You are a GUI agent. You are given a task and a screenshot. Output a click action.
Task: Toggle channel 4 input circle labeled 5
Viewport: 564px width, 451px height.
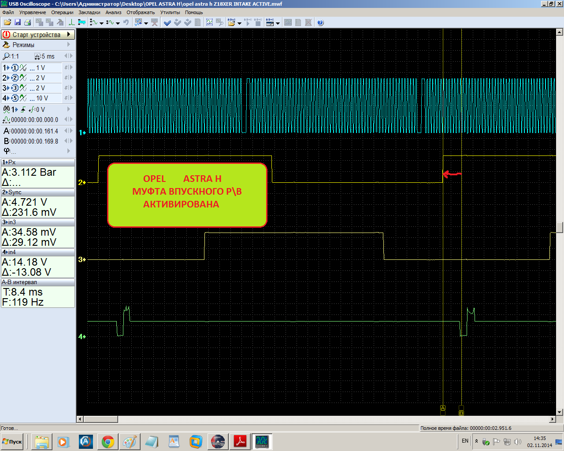(x=15, y=98)
